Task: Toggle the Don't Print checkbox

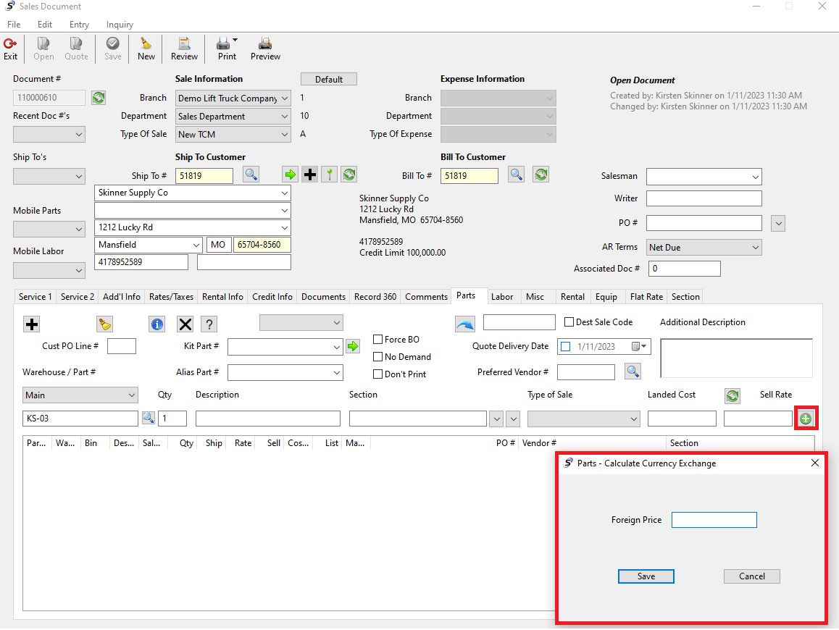Action: pos(377,374)
